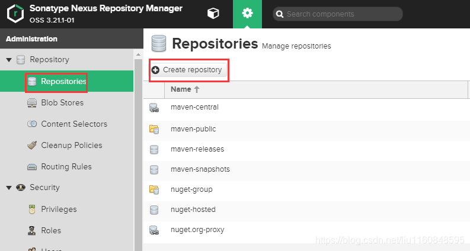
Task: Click the maven-snapshots hosted icon
Action: (x=154, y=169)
